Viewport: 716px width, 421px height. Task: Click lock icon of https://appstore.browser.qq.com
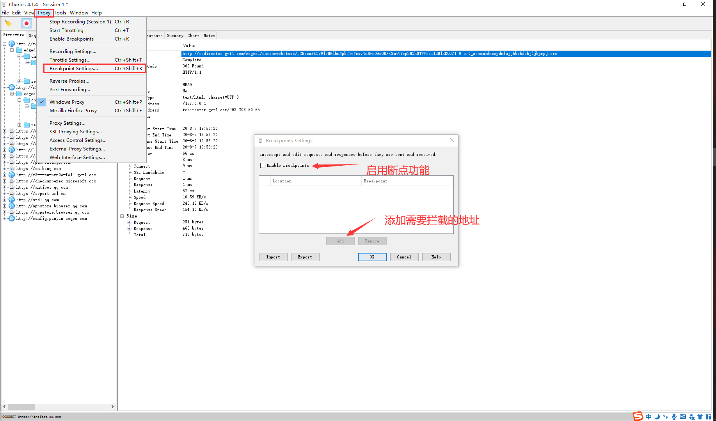(x=12, y=212)
